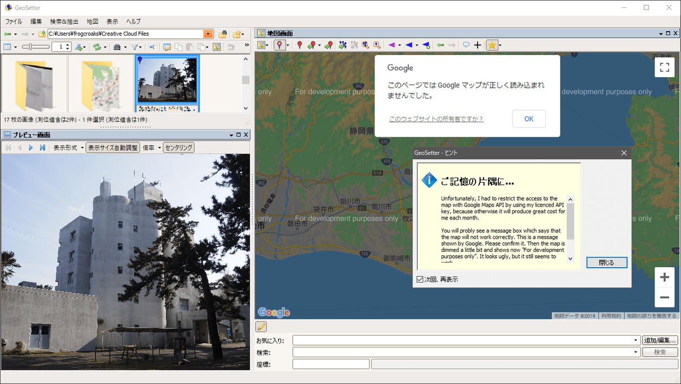This screenshot has width=681, height=384.
Task: Go up one folder level
Action: tap(42, 34)
